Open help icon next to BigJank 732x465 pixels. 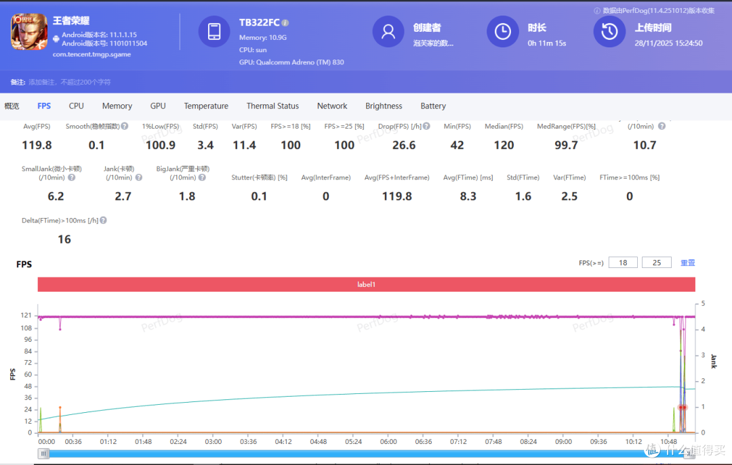202,177
